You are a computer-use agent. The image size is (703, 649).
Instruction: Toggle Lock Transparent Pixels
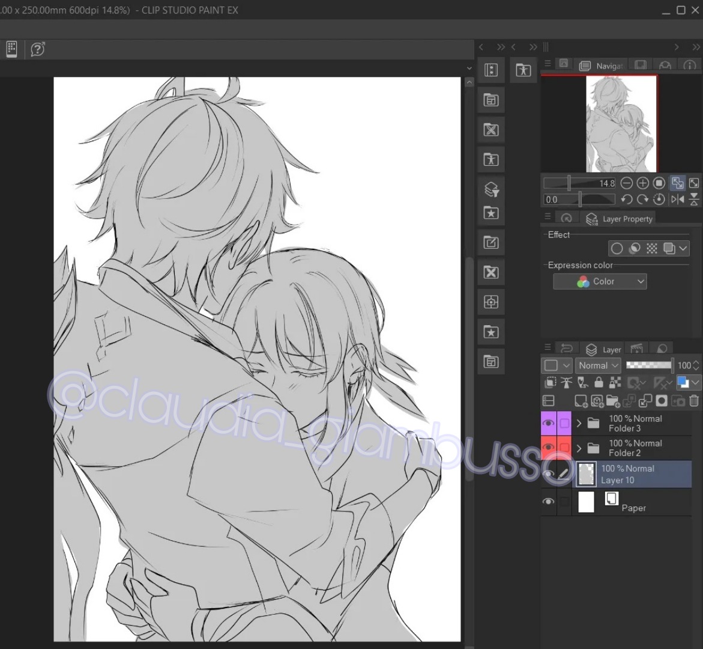pyautogui.click(x=615, y=382)
